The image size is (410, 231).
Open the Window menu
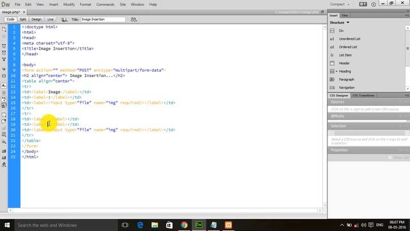(x=138, y=4)
